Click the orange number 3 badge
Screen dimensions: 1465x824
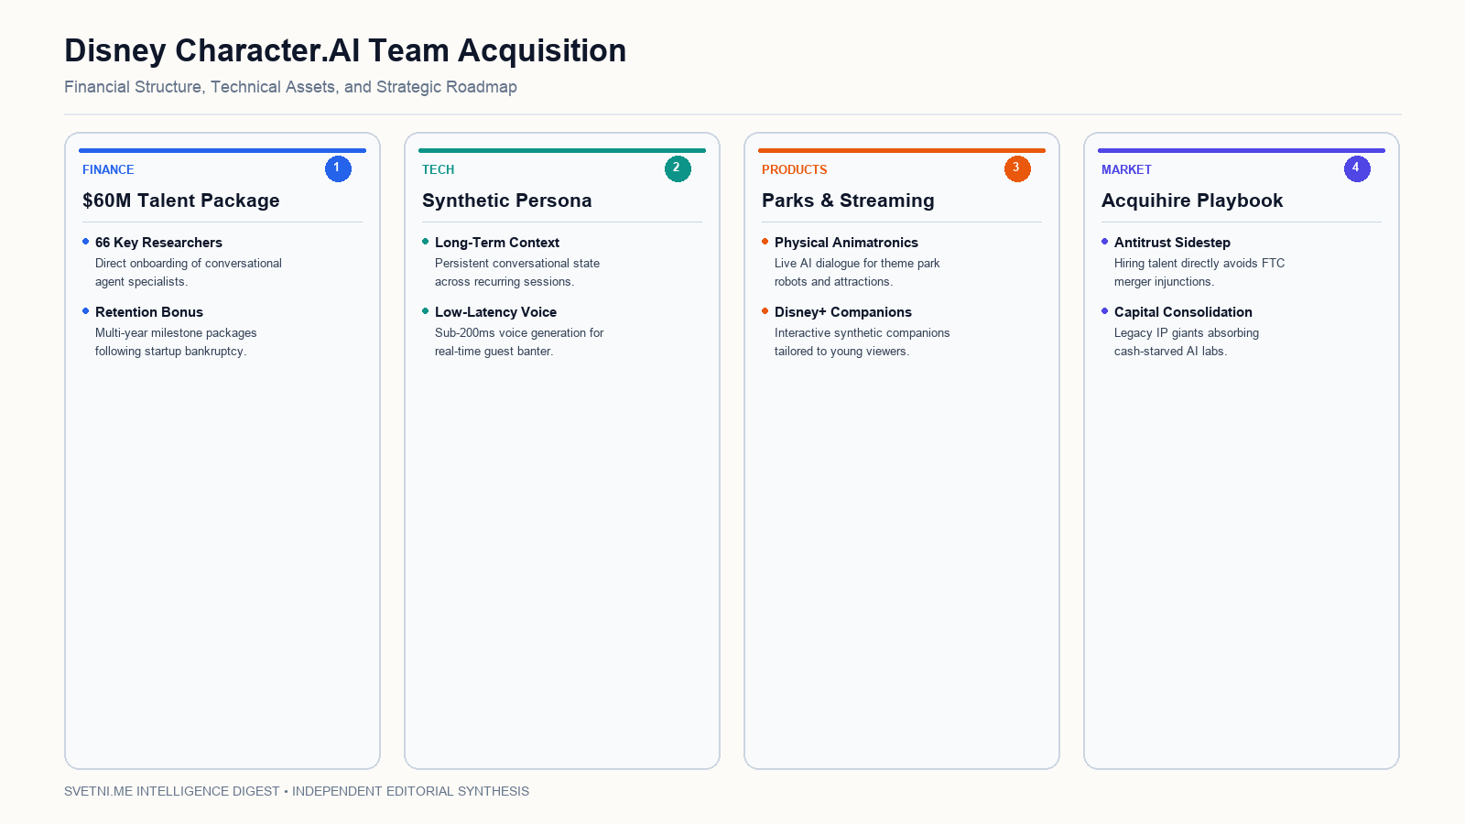[x=1017, y=168]
